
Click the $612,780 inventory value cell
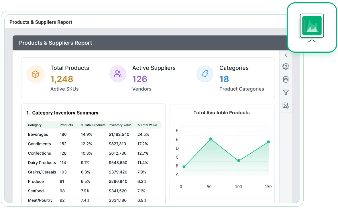[x=117, y=153]
